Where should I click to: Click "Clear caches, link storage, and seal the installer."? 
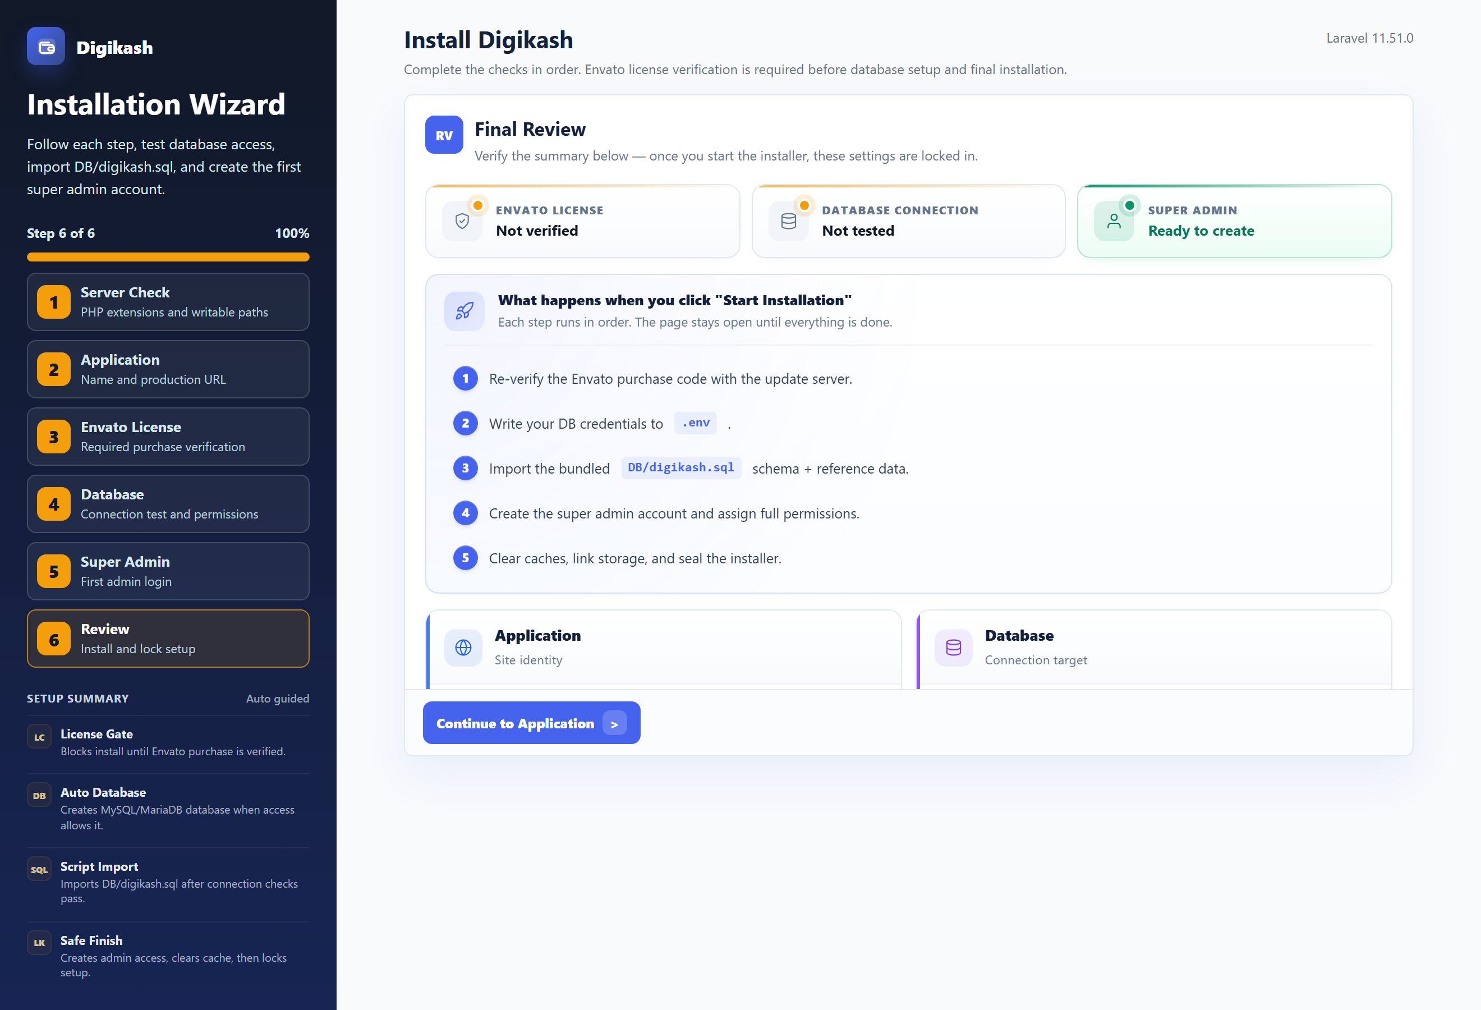coord(636,559)
